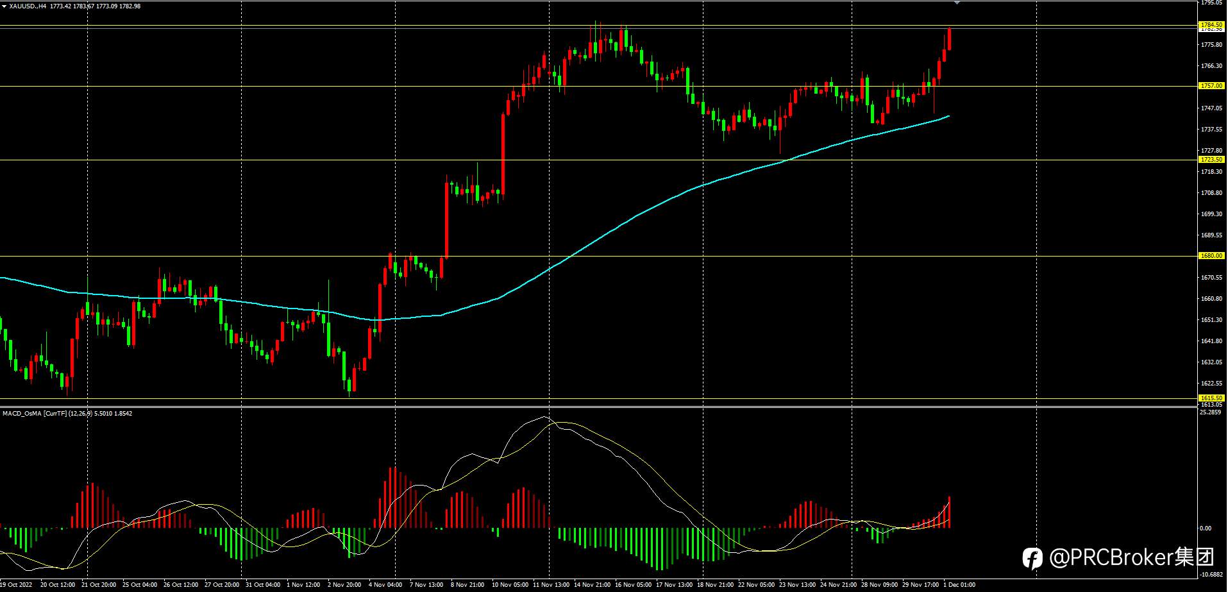The image size is (1228, 592).
Task: Click the 31 Oct 04:00 time label
Action: coord(263,585)
